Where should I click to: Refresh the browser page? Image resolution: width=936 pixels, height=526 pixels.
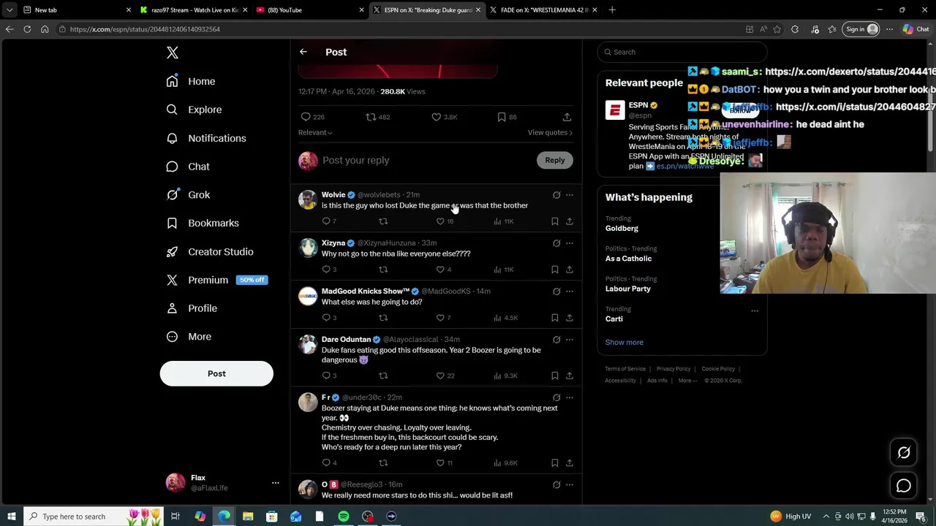tap(27, 29)
